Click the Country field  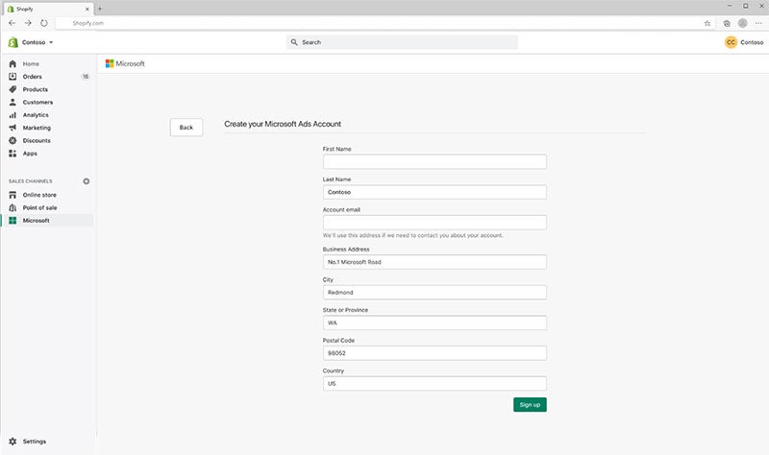click(434, 384)
